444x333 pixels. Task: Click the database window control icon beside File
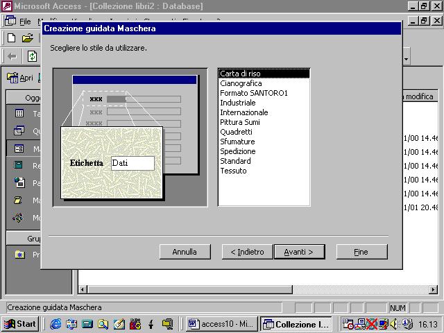(10, 21)
